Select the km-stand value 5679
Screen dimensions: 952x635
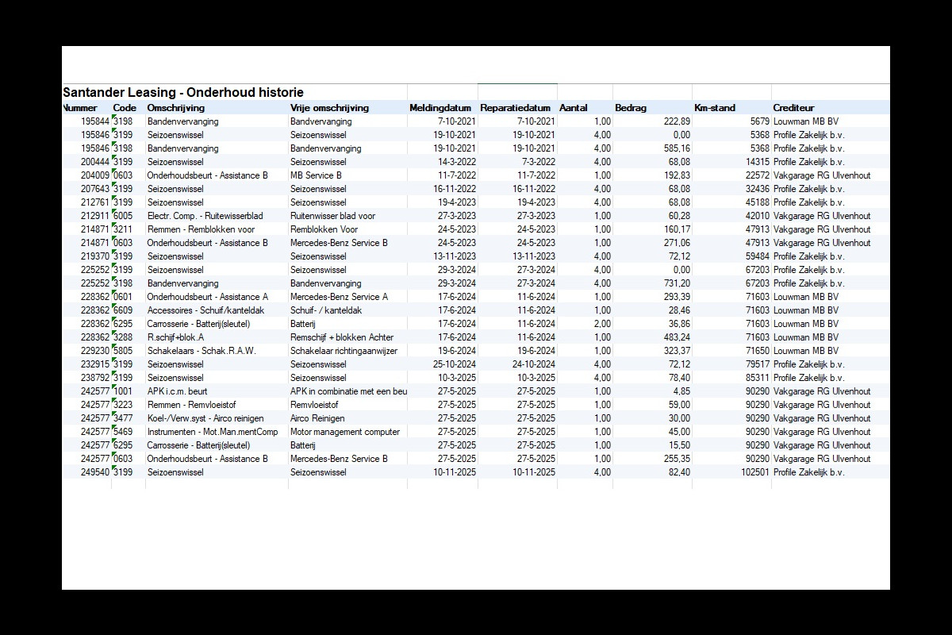(x=759, y=121)
